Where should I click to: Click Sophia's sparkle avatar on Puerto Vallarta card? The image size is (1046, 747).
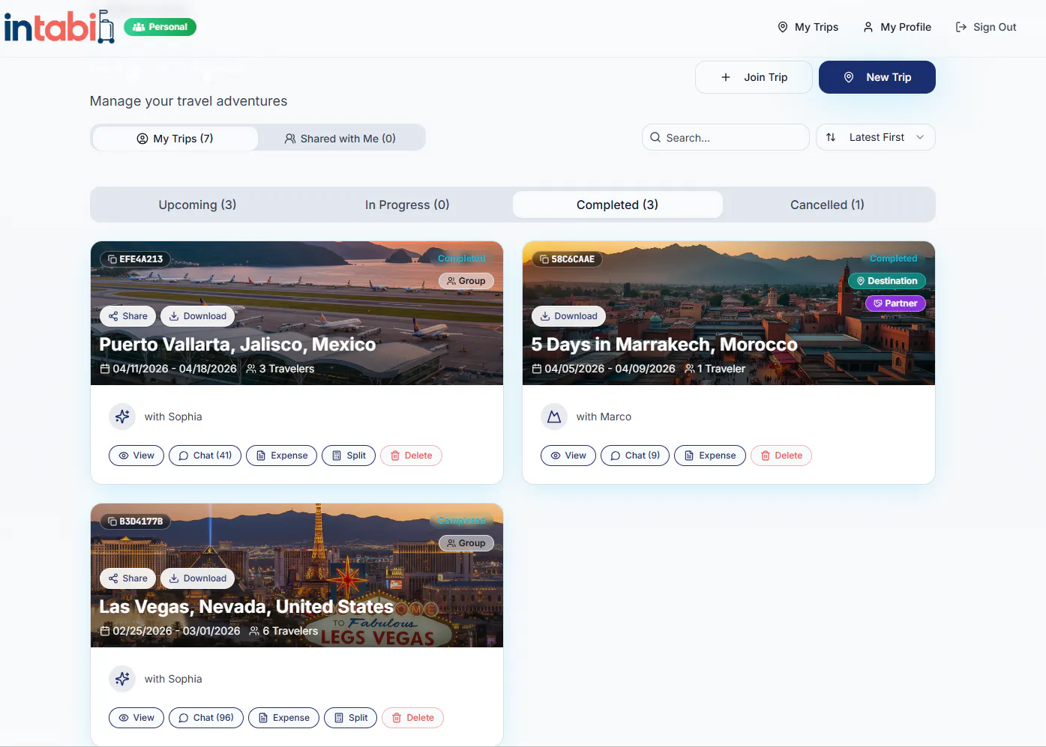pos(122,417)
